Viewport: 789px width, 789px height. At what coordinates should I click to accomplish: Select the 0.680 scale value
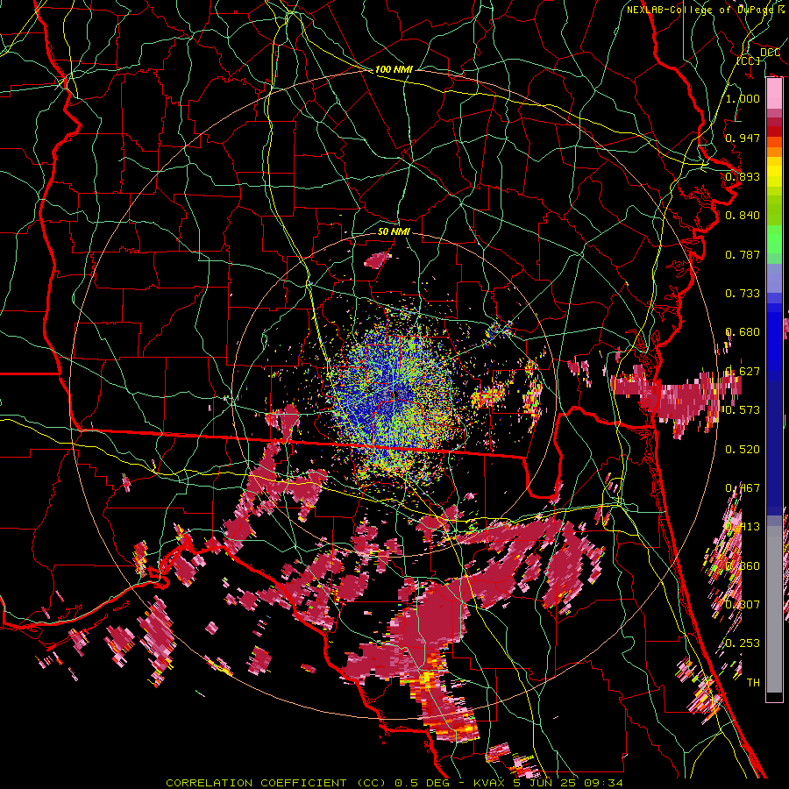(743, 332)
